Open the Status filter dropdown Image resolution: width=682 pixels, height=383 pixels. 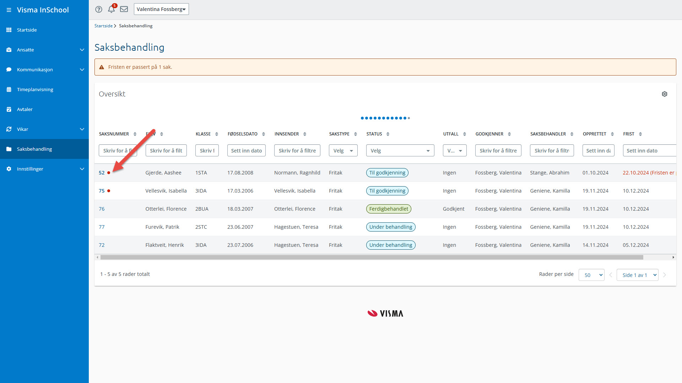click(400, 151)
